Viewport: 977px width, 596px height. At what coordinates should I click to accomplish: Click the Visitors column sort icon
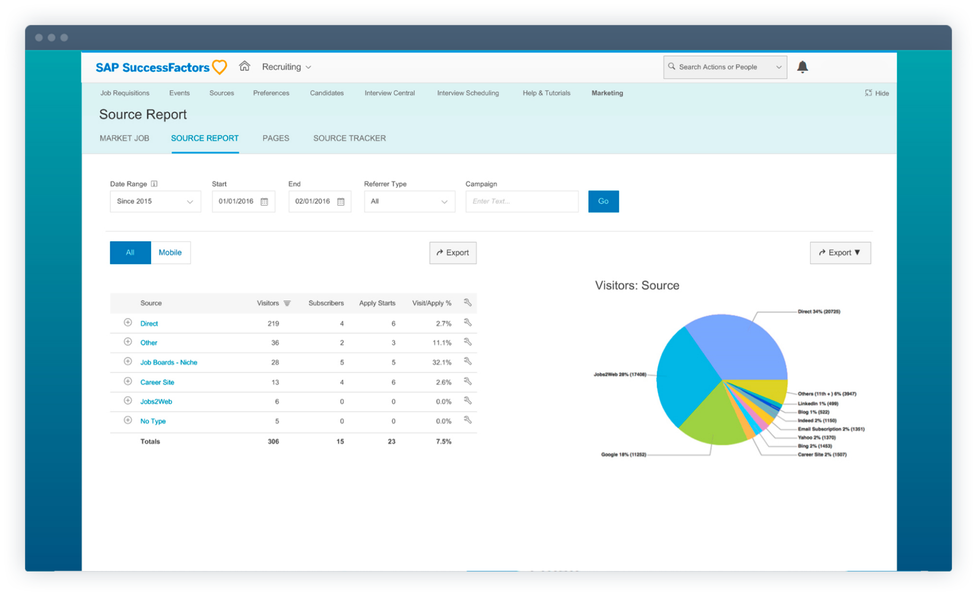[287, 303]
